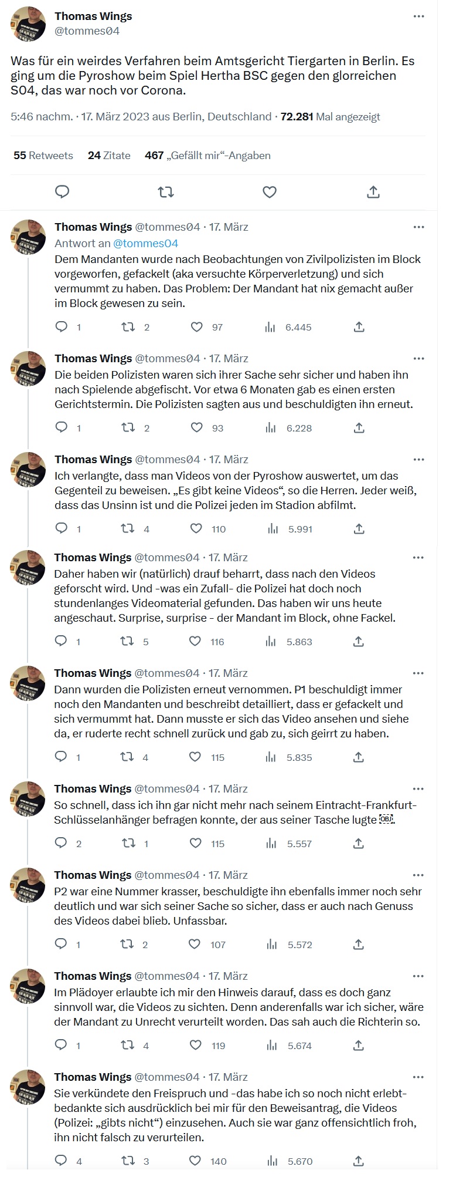Share the reply about Eintracht-Frankfurt-Schlüsselanhänger
Viewport: 463px width, 1180px height.
click(359, 844)
